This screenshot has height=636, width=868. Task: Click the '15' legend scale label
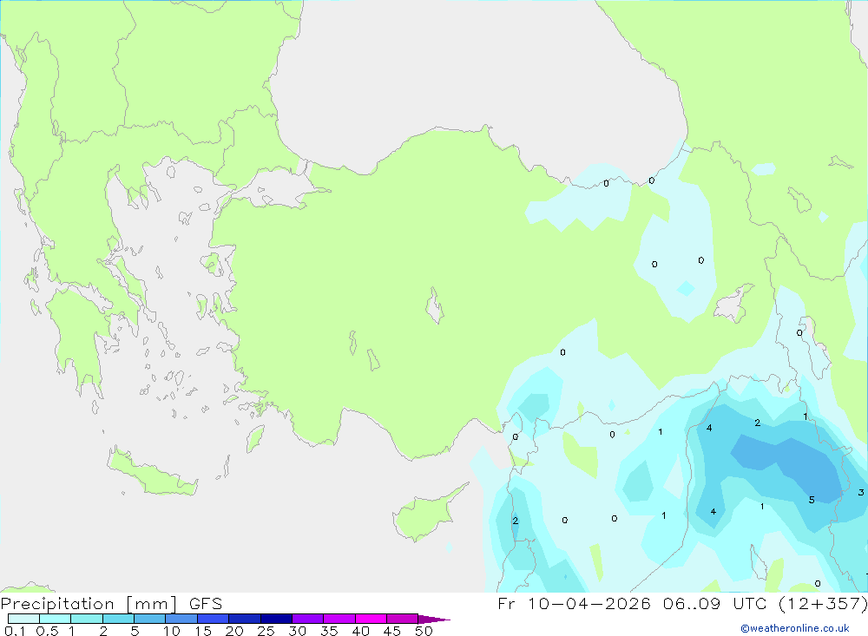coord(203,631)
